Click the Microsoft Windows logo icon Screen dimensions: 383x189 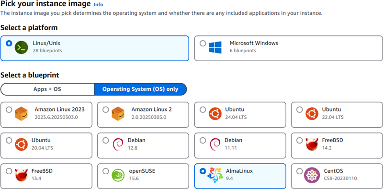coord(215,47)
